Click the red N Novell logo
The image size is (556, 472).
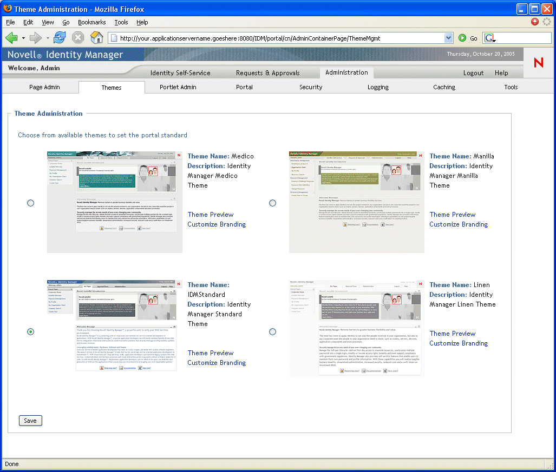539,63
